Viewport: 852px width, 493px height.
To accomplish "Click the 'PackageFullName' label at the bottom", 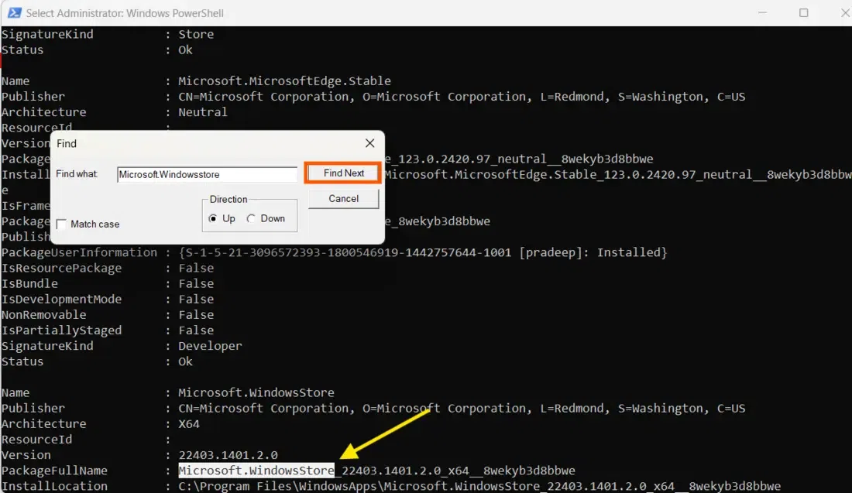I will [54, 471].
